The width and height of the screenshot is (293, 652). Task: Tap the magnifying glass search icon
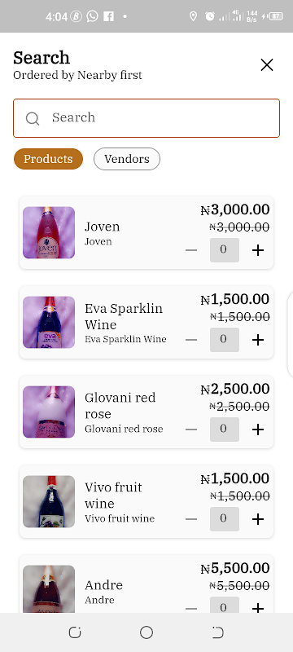point(33,118)
